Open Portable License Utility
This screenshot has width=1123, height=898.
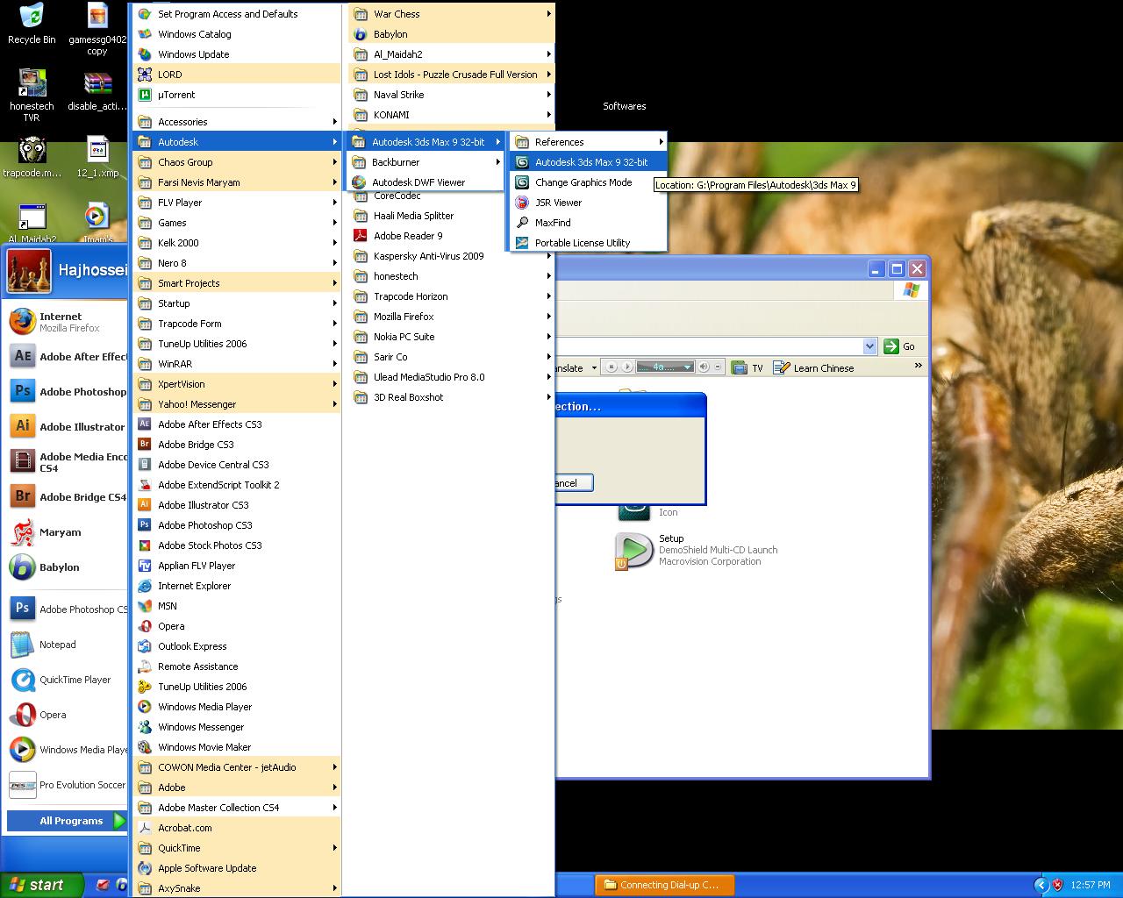[x=588, y=243]
